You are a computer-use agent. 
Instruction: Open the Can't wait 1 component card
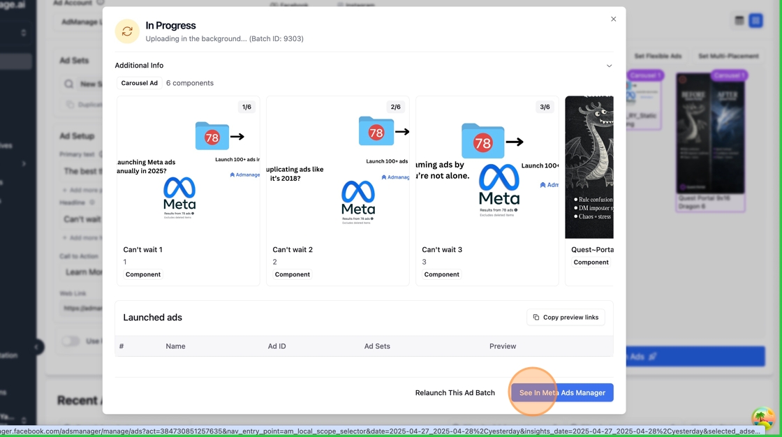pyautogui.click(x=188, y=191)
